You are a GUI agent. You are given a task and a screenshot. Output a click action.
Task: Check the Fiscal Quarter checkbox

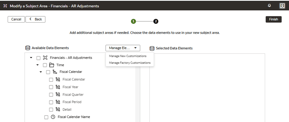[x=51, y=95]
